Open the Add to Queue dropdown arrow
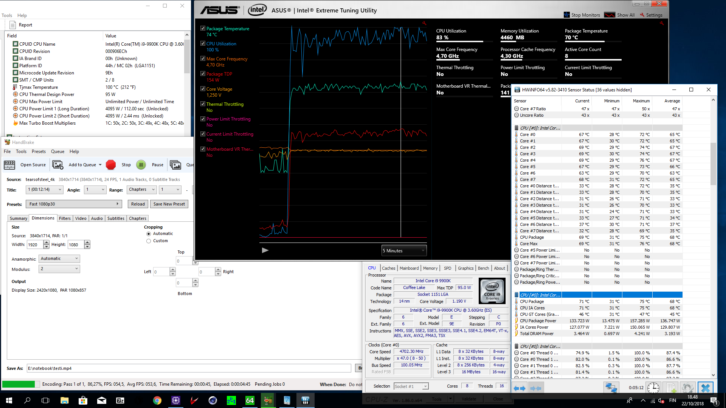Screen dimensions: 726x408 pos(100,165)
